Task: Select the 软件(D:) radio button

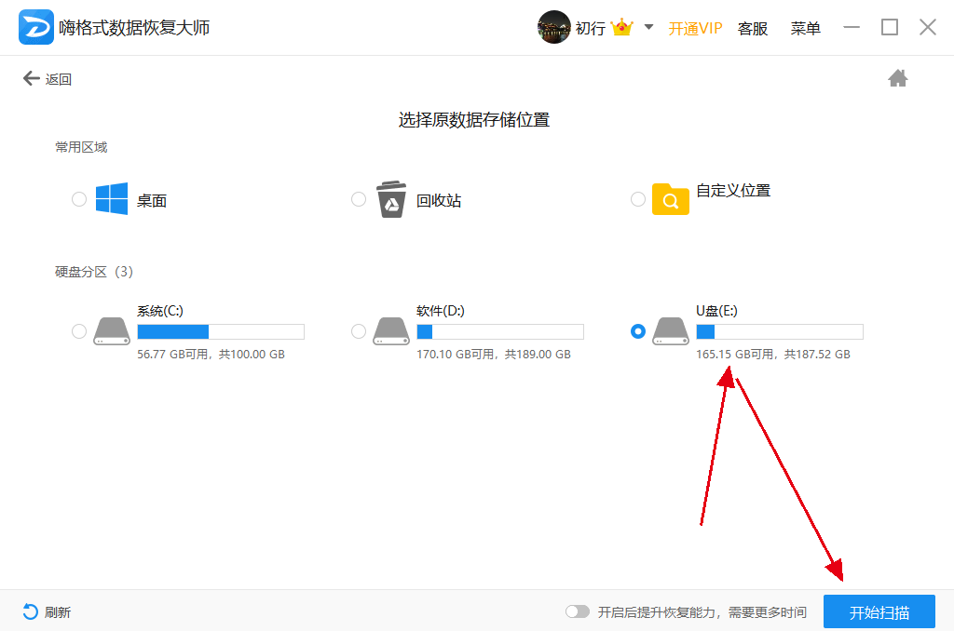Action: tap(359, 331)
